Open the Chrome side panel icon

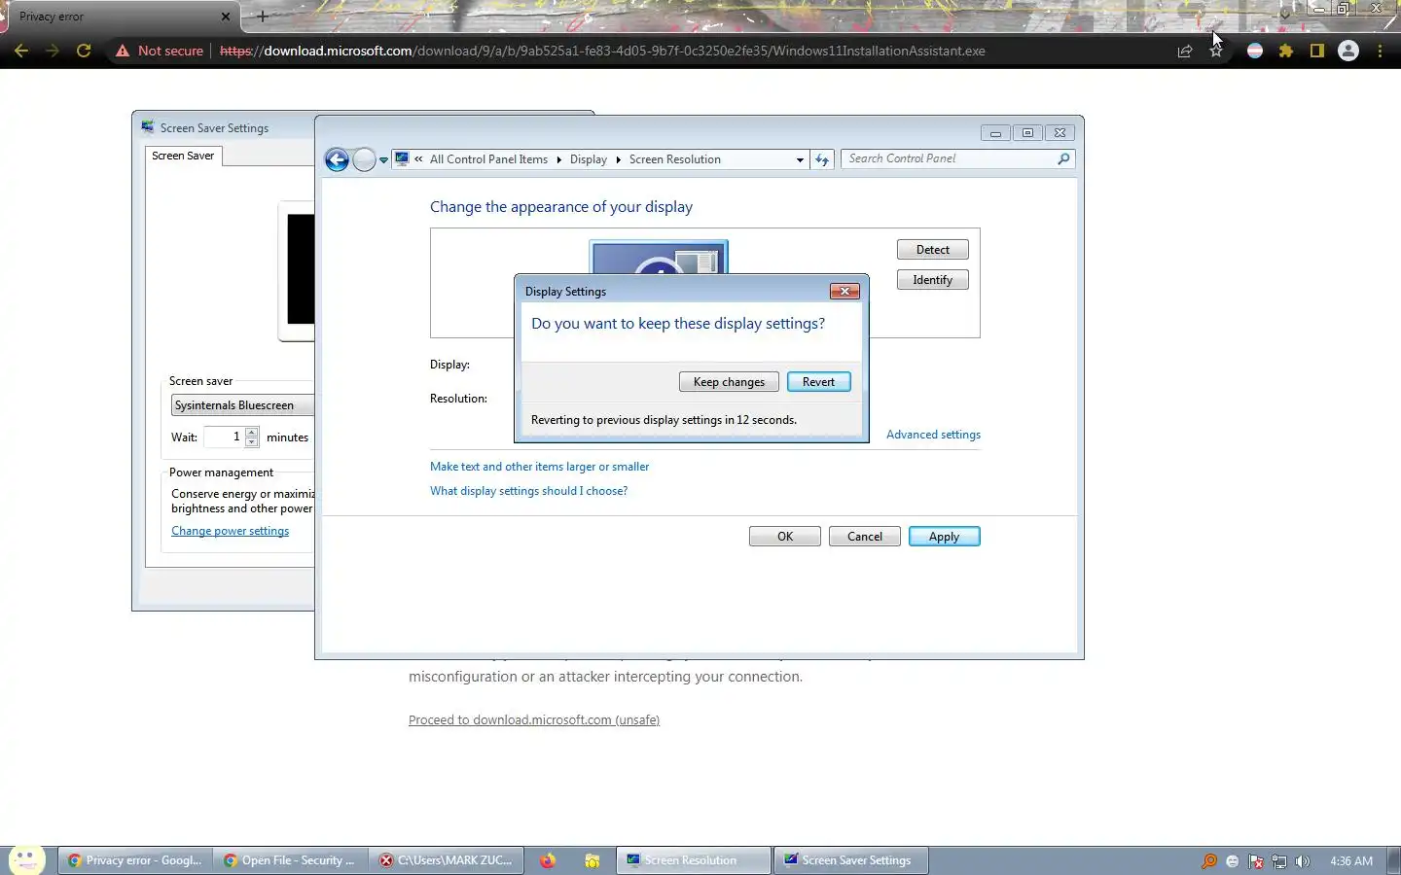(1317, 51)
